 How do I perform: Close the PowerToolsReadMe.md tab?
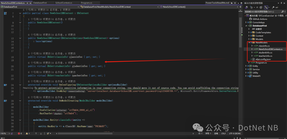pos(234,3)
